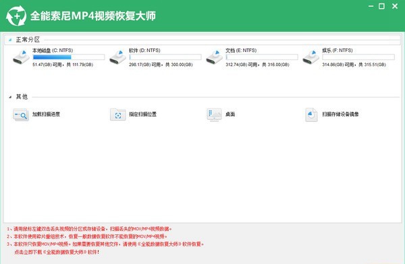Click the 娱乐 (F: NTFS) label
The image size is (405, 264).
(337, 51)
